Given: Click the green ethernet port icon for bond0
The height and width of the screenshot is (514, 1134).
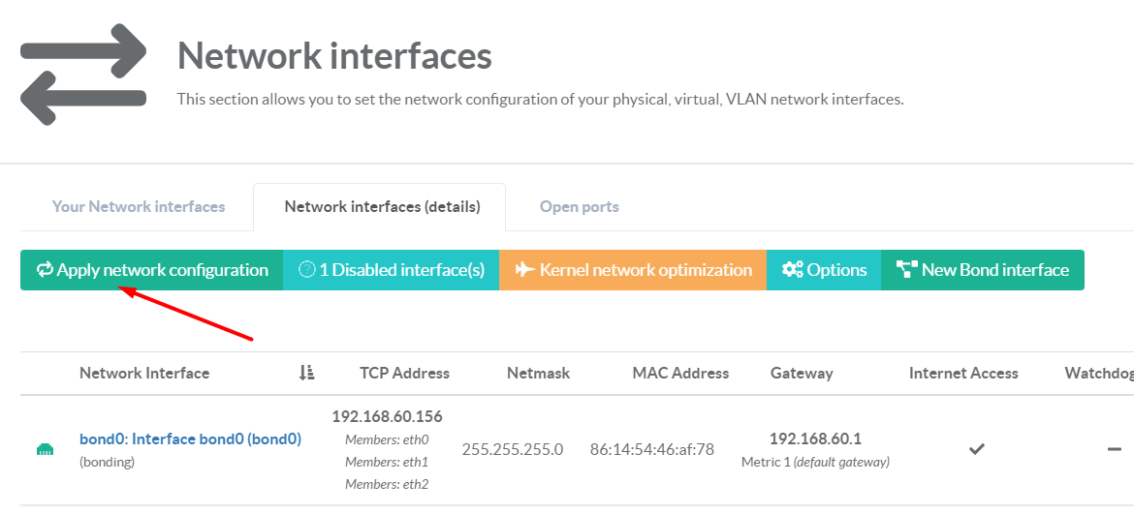Looking at the screenshot, I should click(x=45, y=449).
